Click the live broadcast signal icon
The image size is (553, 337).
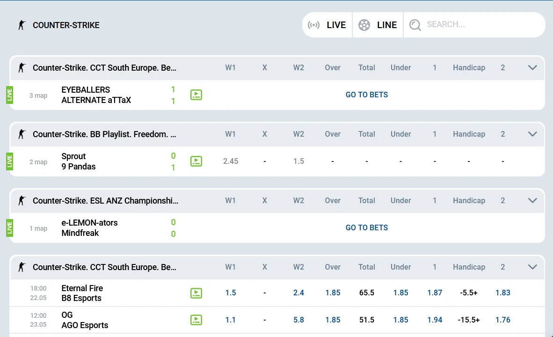313,25
